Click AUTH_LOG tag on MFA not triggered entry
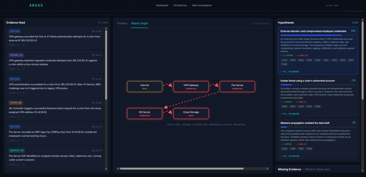The width and height of the screenshot is (366, 177). tap(15, 79)
